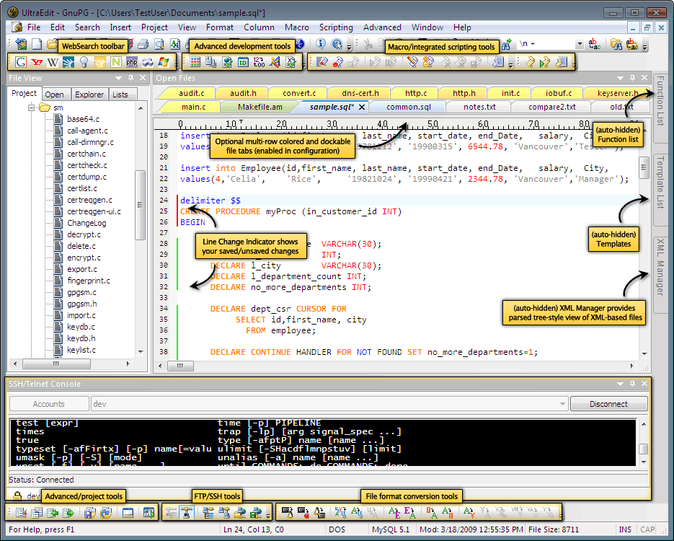Open the PHP search icon

(131, 63)
